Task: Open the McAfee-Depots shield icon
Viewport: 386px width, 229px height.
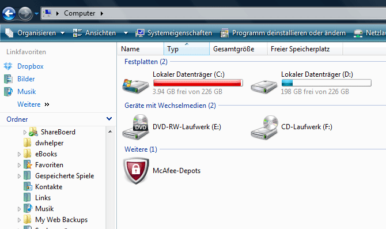Action: (x=136, y=171)
